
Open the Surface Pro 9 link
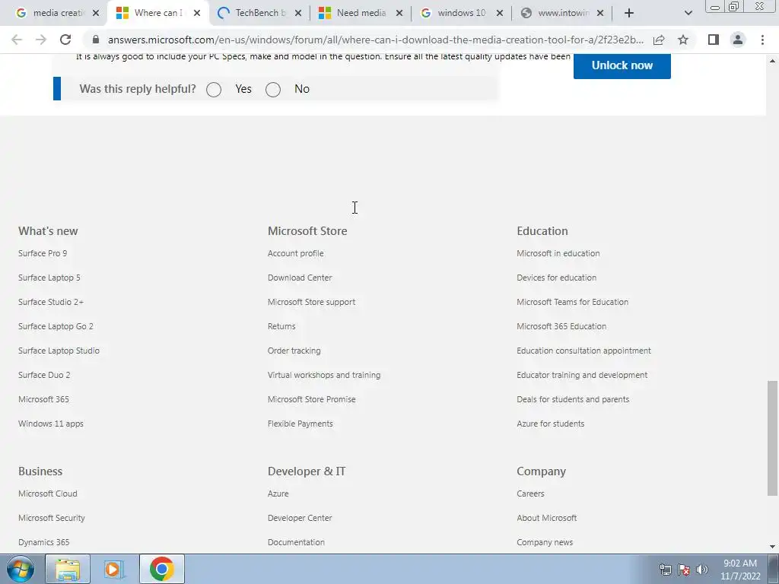point(43,253)
